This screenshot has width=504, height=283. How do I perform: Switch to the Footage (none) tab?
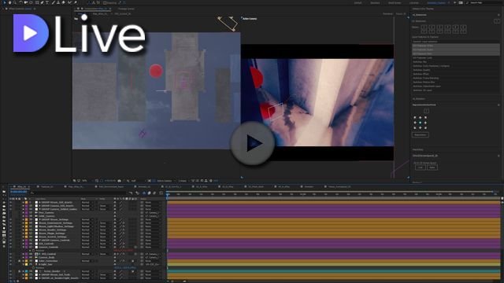(x=126, y=9)
